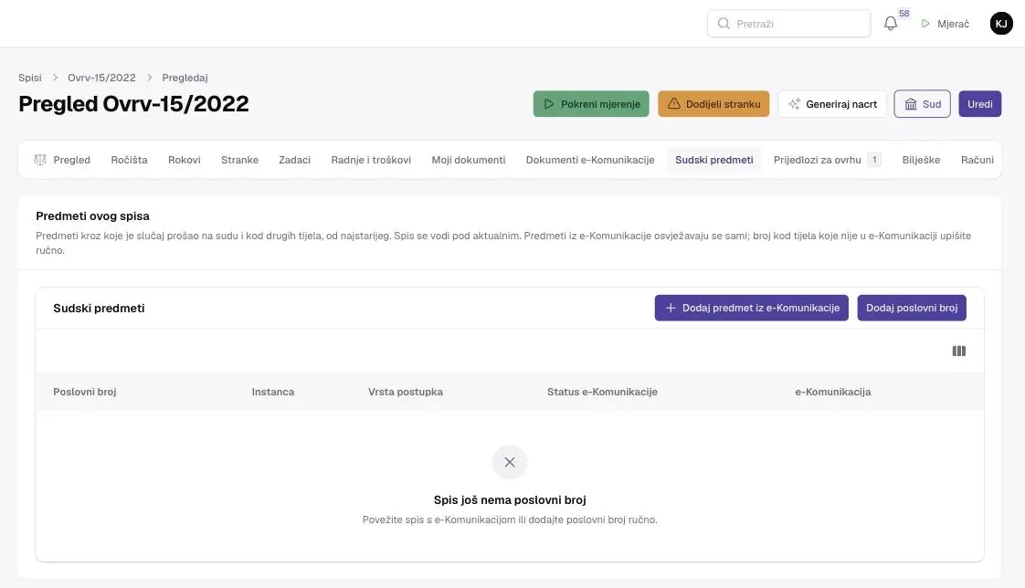Click Dodijeli stranku button
Image resolution: width=1025 pixels, height=588 pixels.
(x=713, y=104)
